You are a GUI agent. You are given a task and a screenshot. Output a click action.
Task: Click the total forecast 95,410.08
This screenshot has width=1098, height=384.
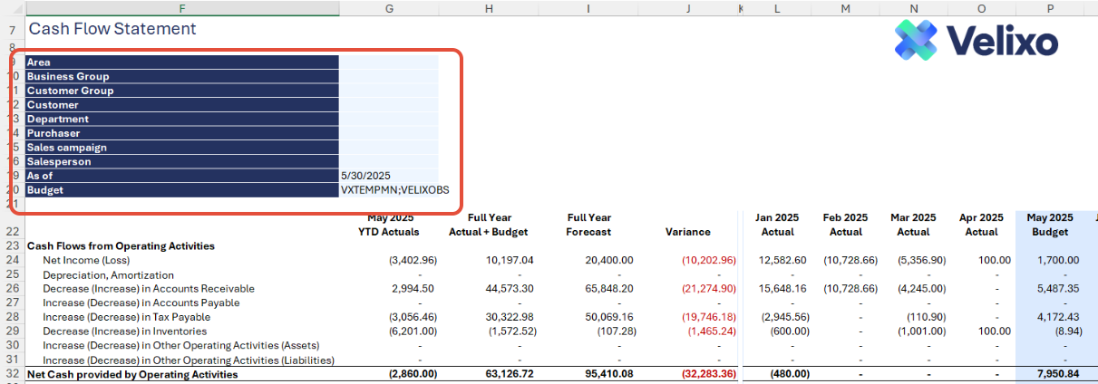611,374
